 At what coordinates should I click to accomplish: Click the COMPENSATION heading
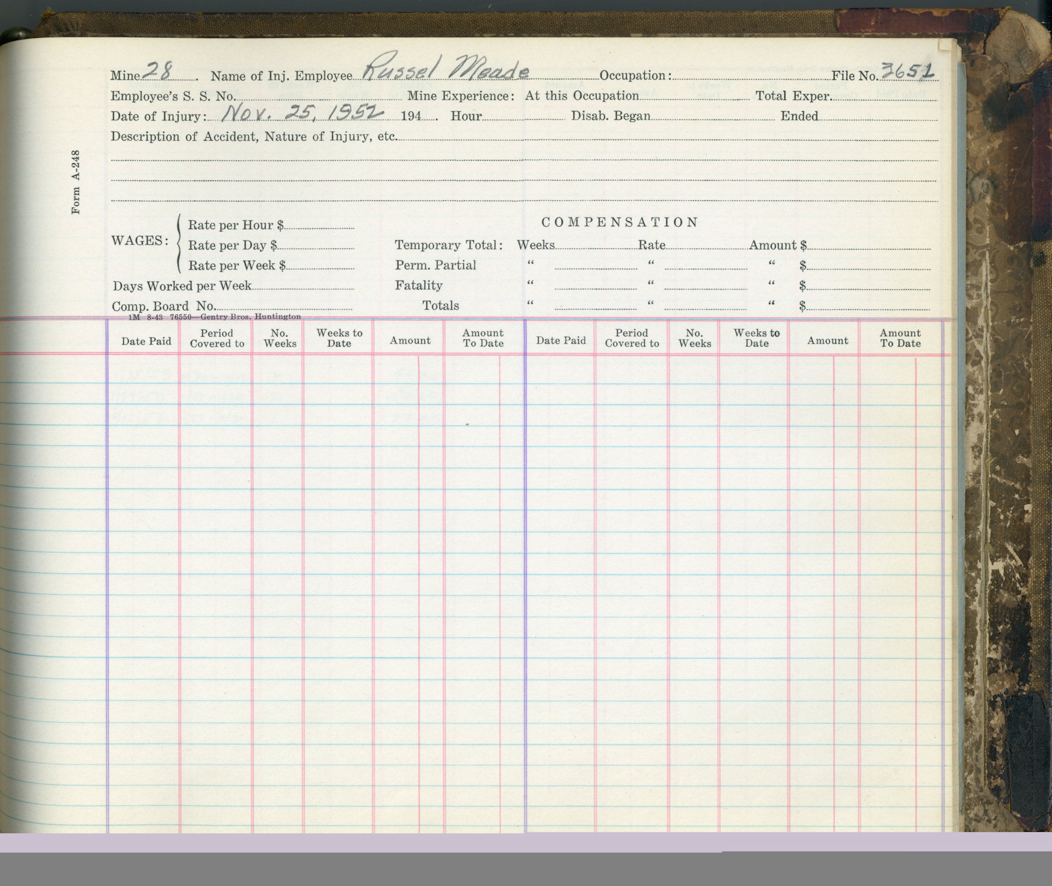[x=620, y=223]
